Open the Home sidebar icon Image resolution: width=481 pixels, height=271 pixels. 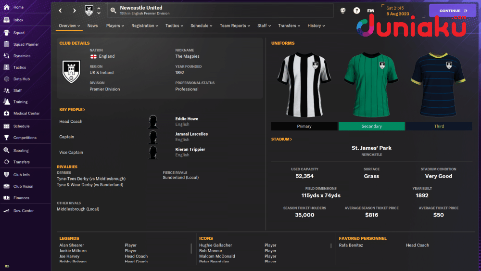pos(6,7)
